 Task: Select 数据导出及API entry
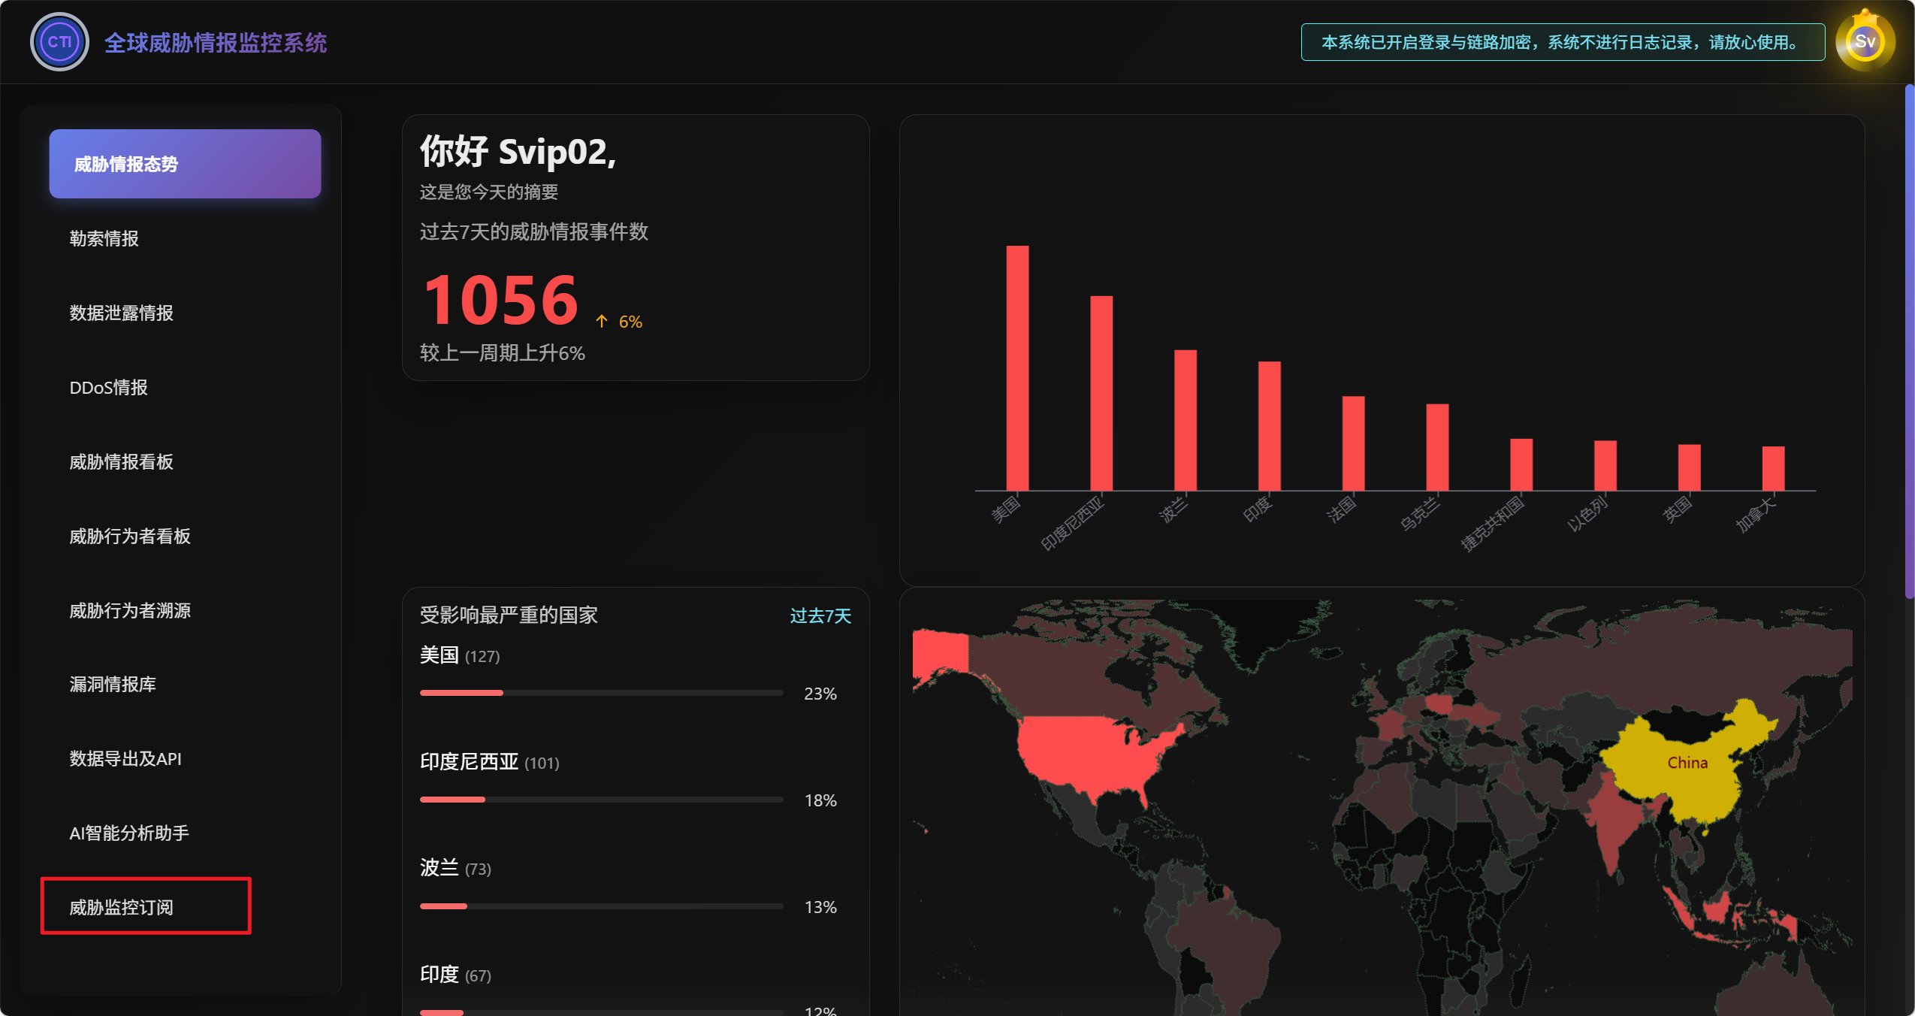(x=125, y=758)
